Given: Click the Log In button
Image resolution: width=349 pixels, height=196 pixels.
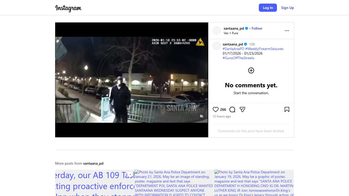Looking at the screenshot, I should [x=268, y=8].
